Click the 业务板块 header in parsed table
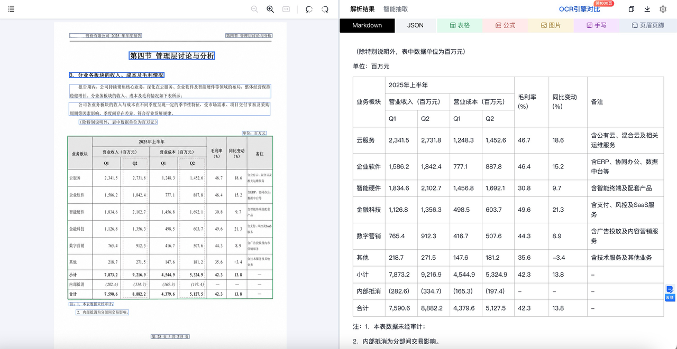The image size is (677, 349). [369, 102]
